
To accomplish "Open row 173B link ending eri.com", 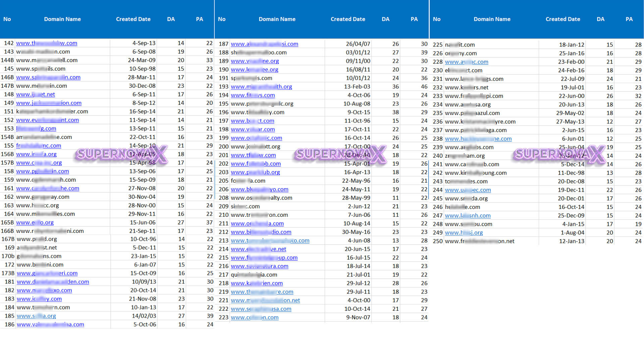I will click(x=47, y=274).
